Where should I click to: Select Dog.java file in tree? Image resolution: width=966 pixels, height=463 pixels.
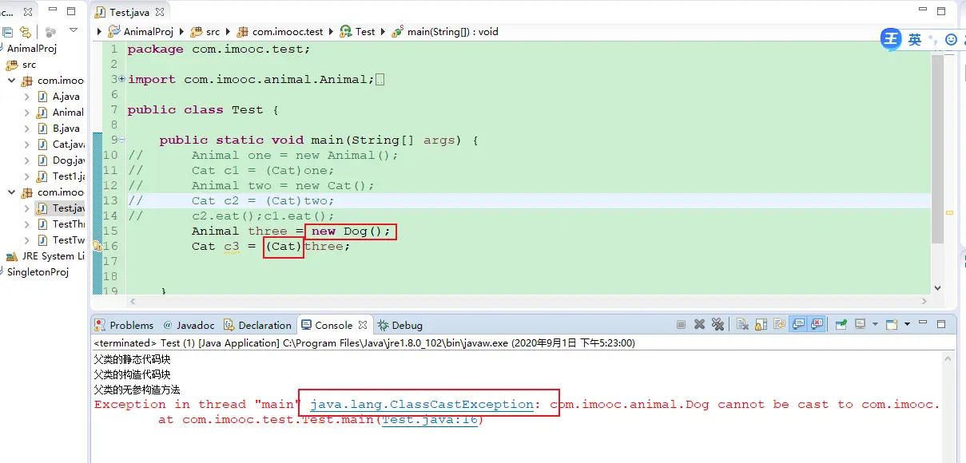pos(69,160)
